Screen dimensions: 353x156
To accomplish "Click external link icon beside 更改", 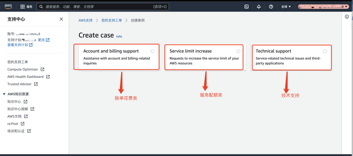I will pos(48,40).
